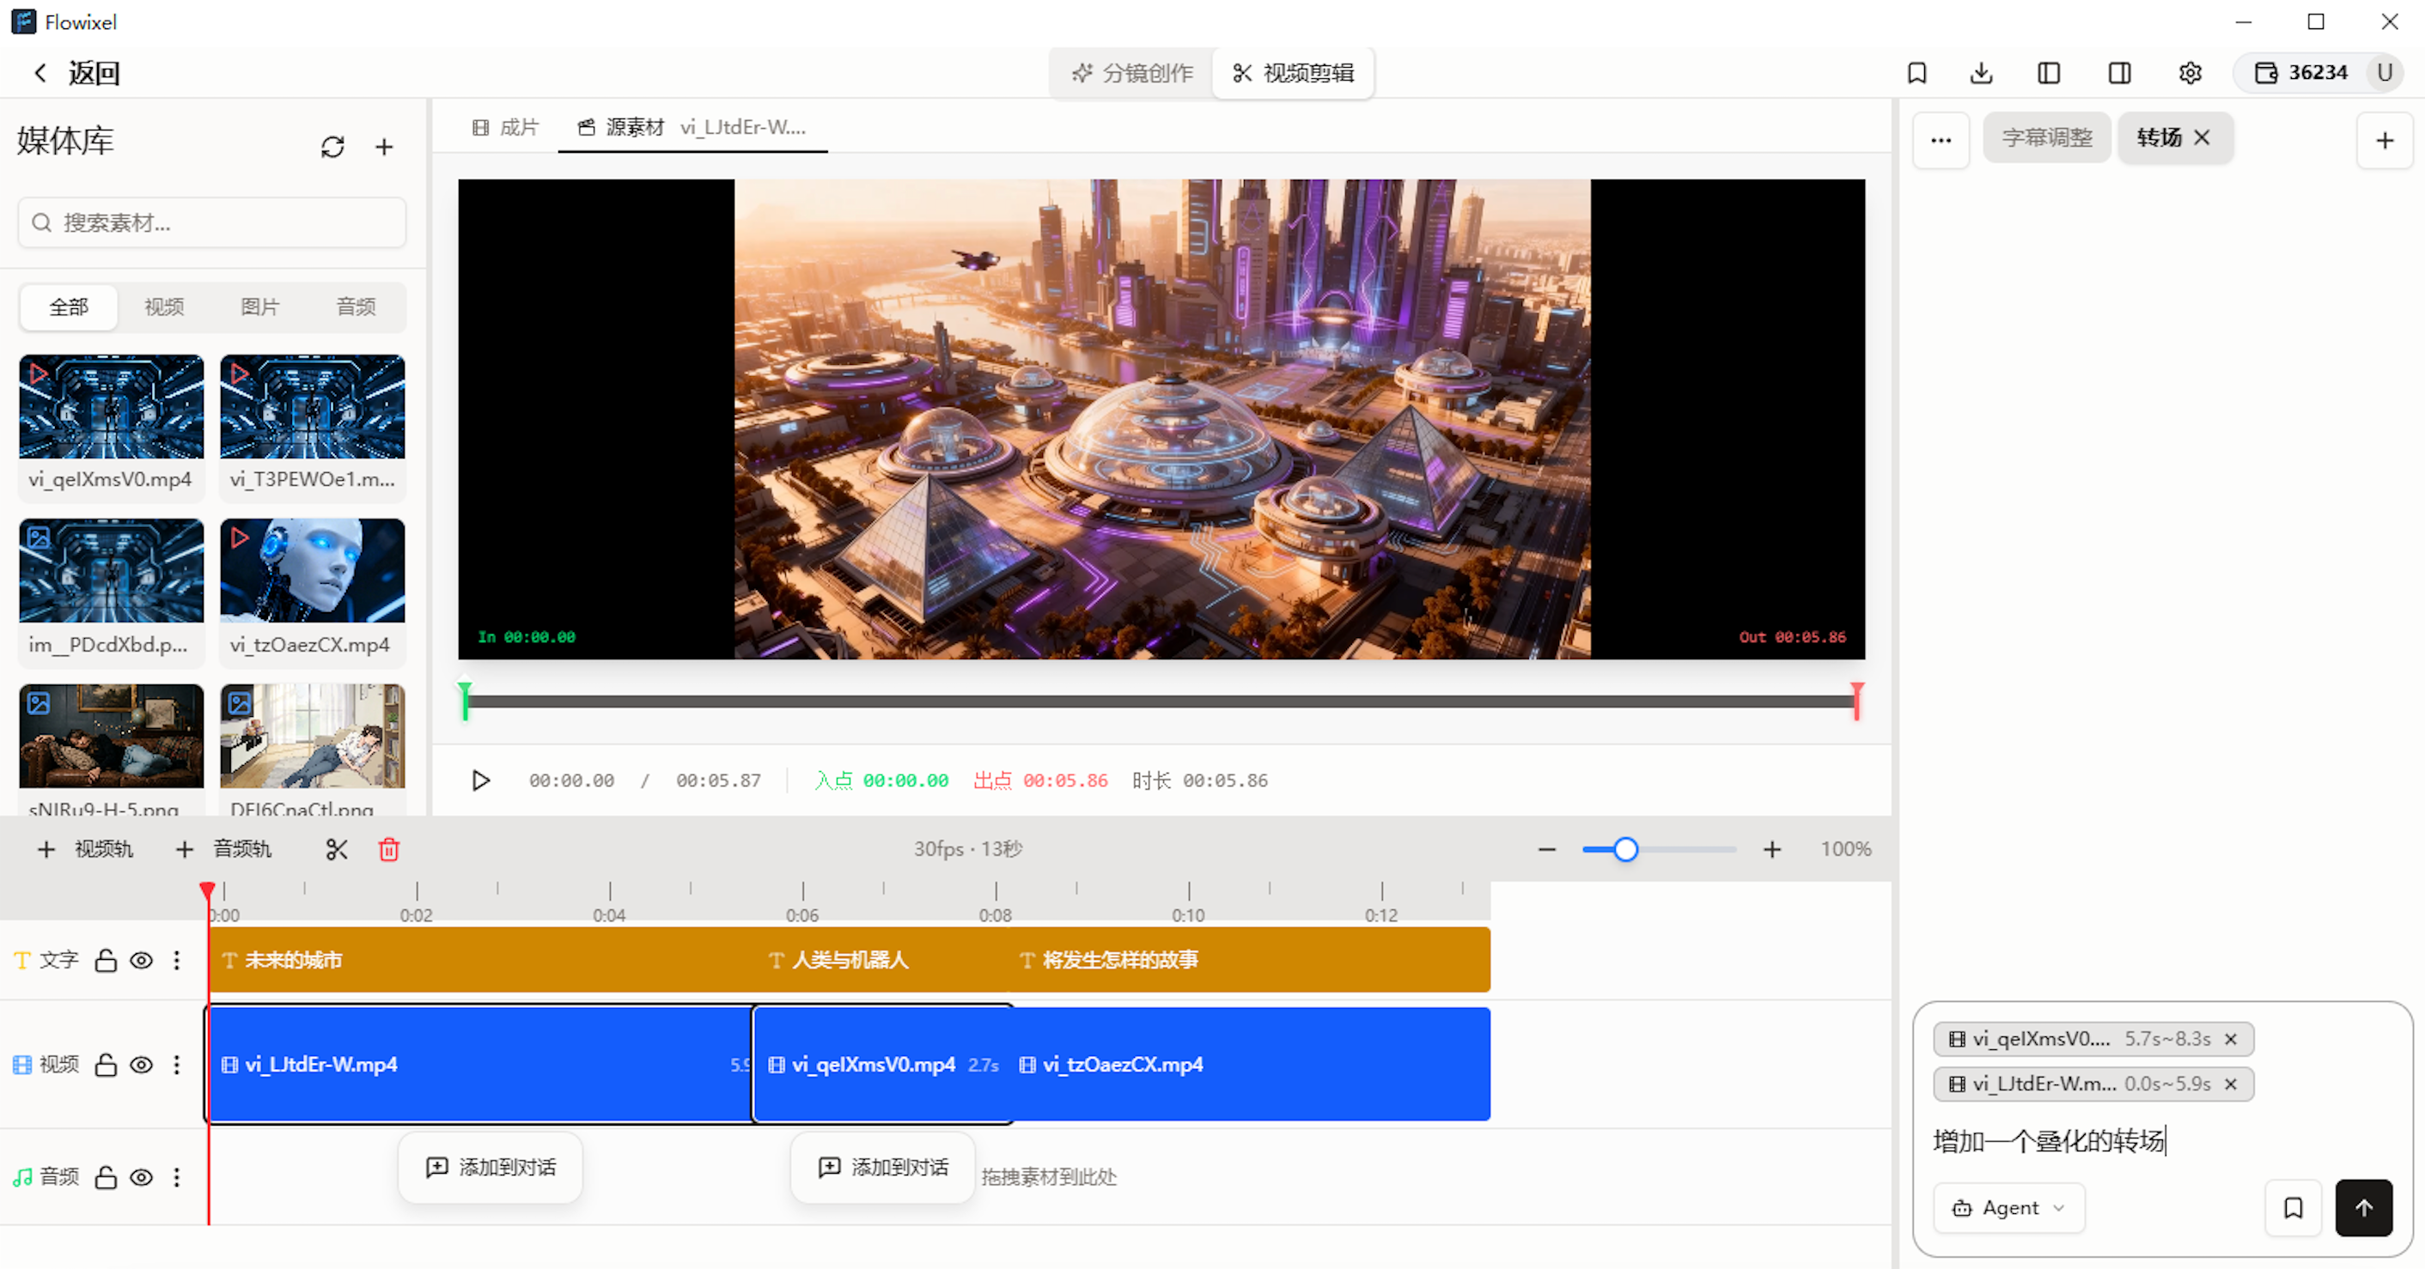Zoom in timeline with plus icon
2425x1269 pixels.
tap(1771, 849)
